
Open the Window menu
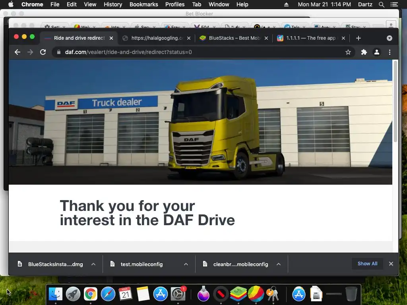[219, 4]
